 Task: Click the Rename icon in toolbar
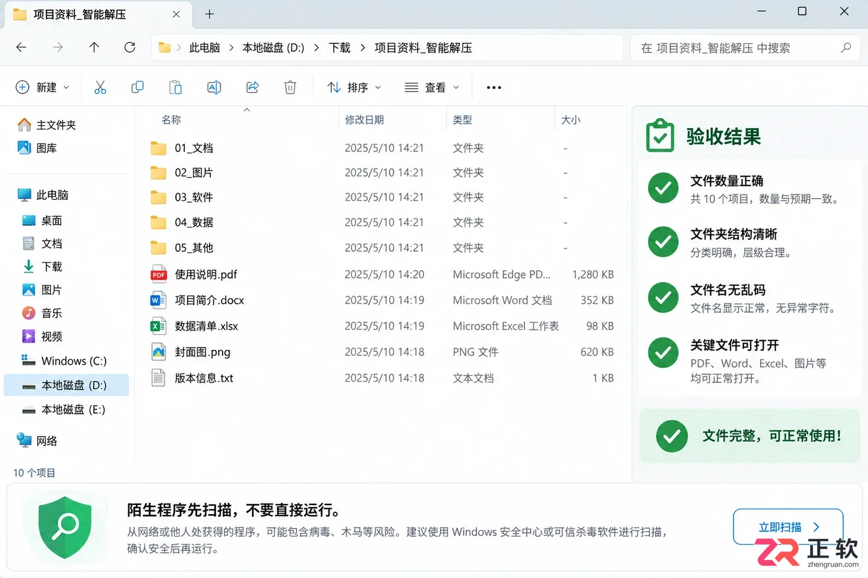[214, 87]
